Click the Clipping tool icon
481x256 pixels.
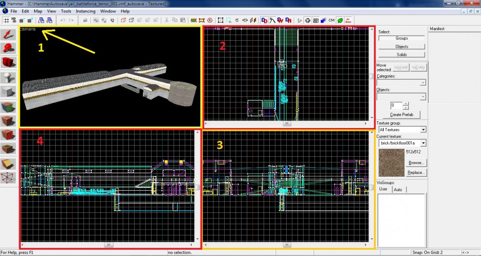(8, 163)
